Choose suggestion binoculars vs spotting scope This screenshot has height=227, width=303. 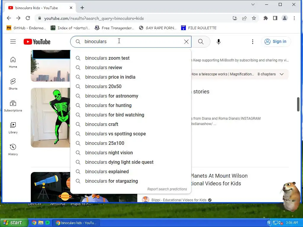tap(131, 134)
